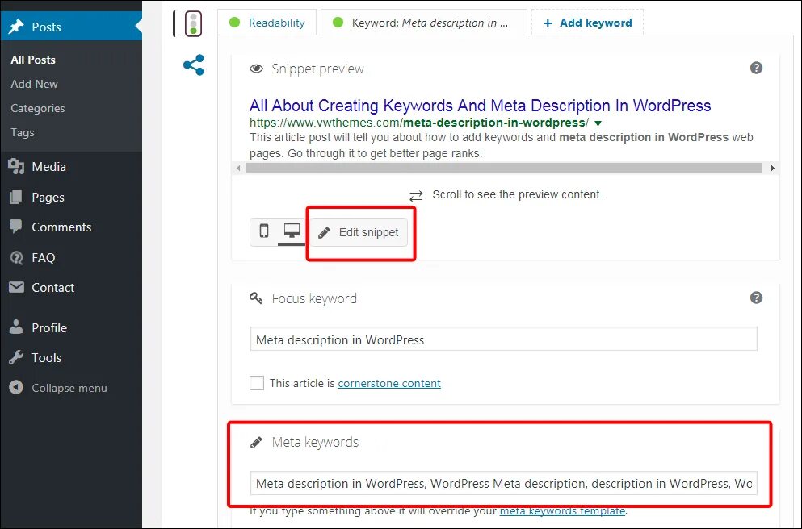Open Categories submenu item
The height and width of the screenshot is (529, 802).
38,108
